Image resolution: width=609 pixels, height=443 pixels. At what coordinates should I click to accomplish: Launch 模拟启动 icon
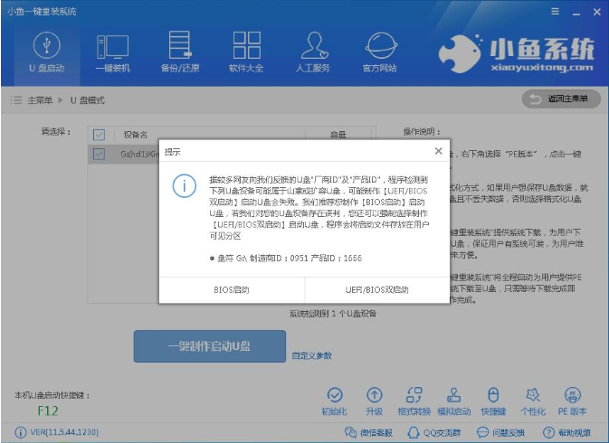coord(454,401)
